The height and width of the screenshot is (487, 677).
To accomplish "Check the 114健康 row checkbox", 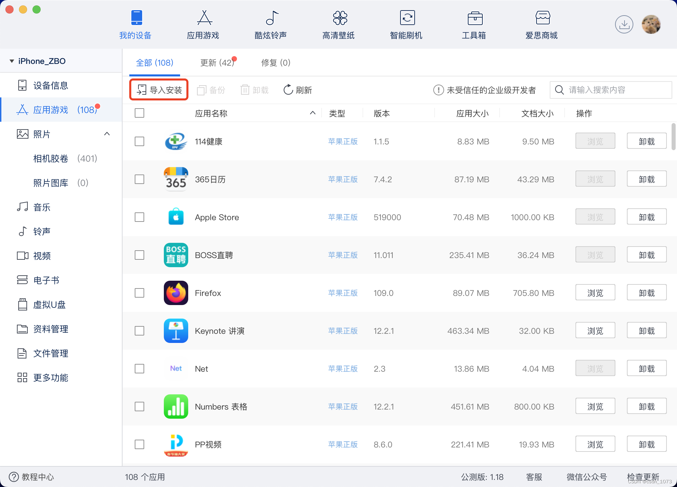I will click(139, 141).
